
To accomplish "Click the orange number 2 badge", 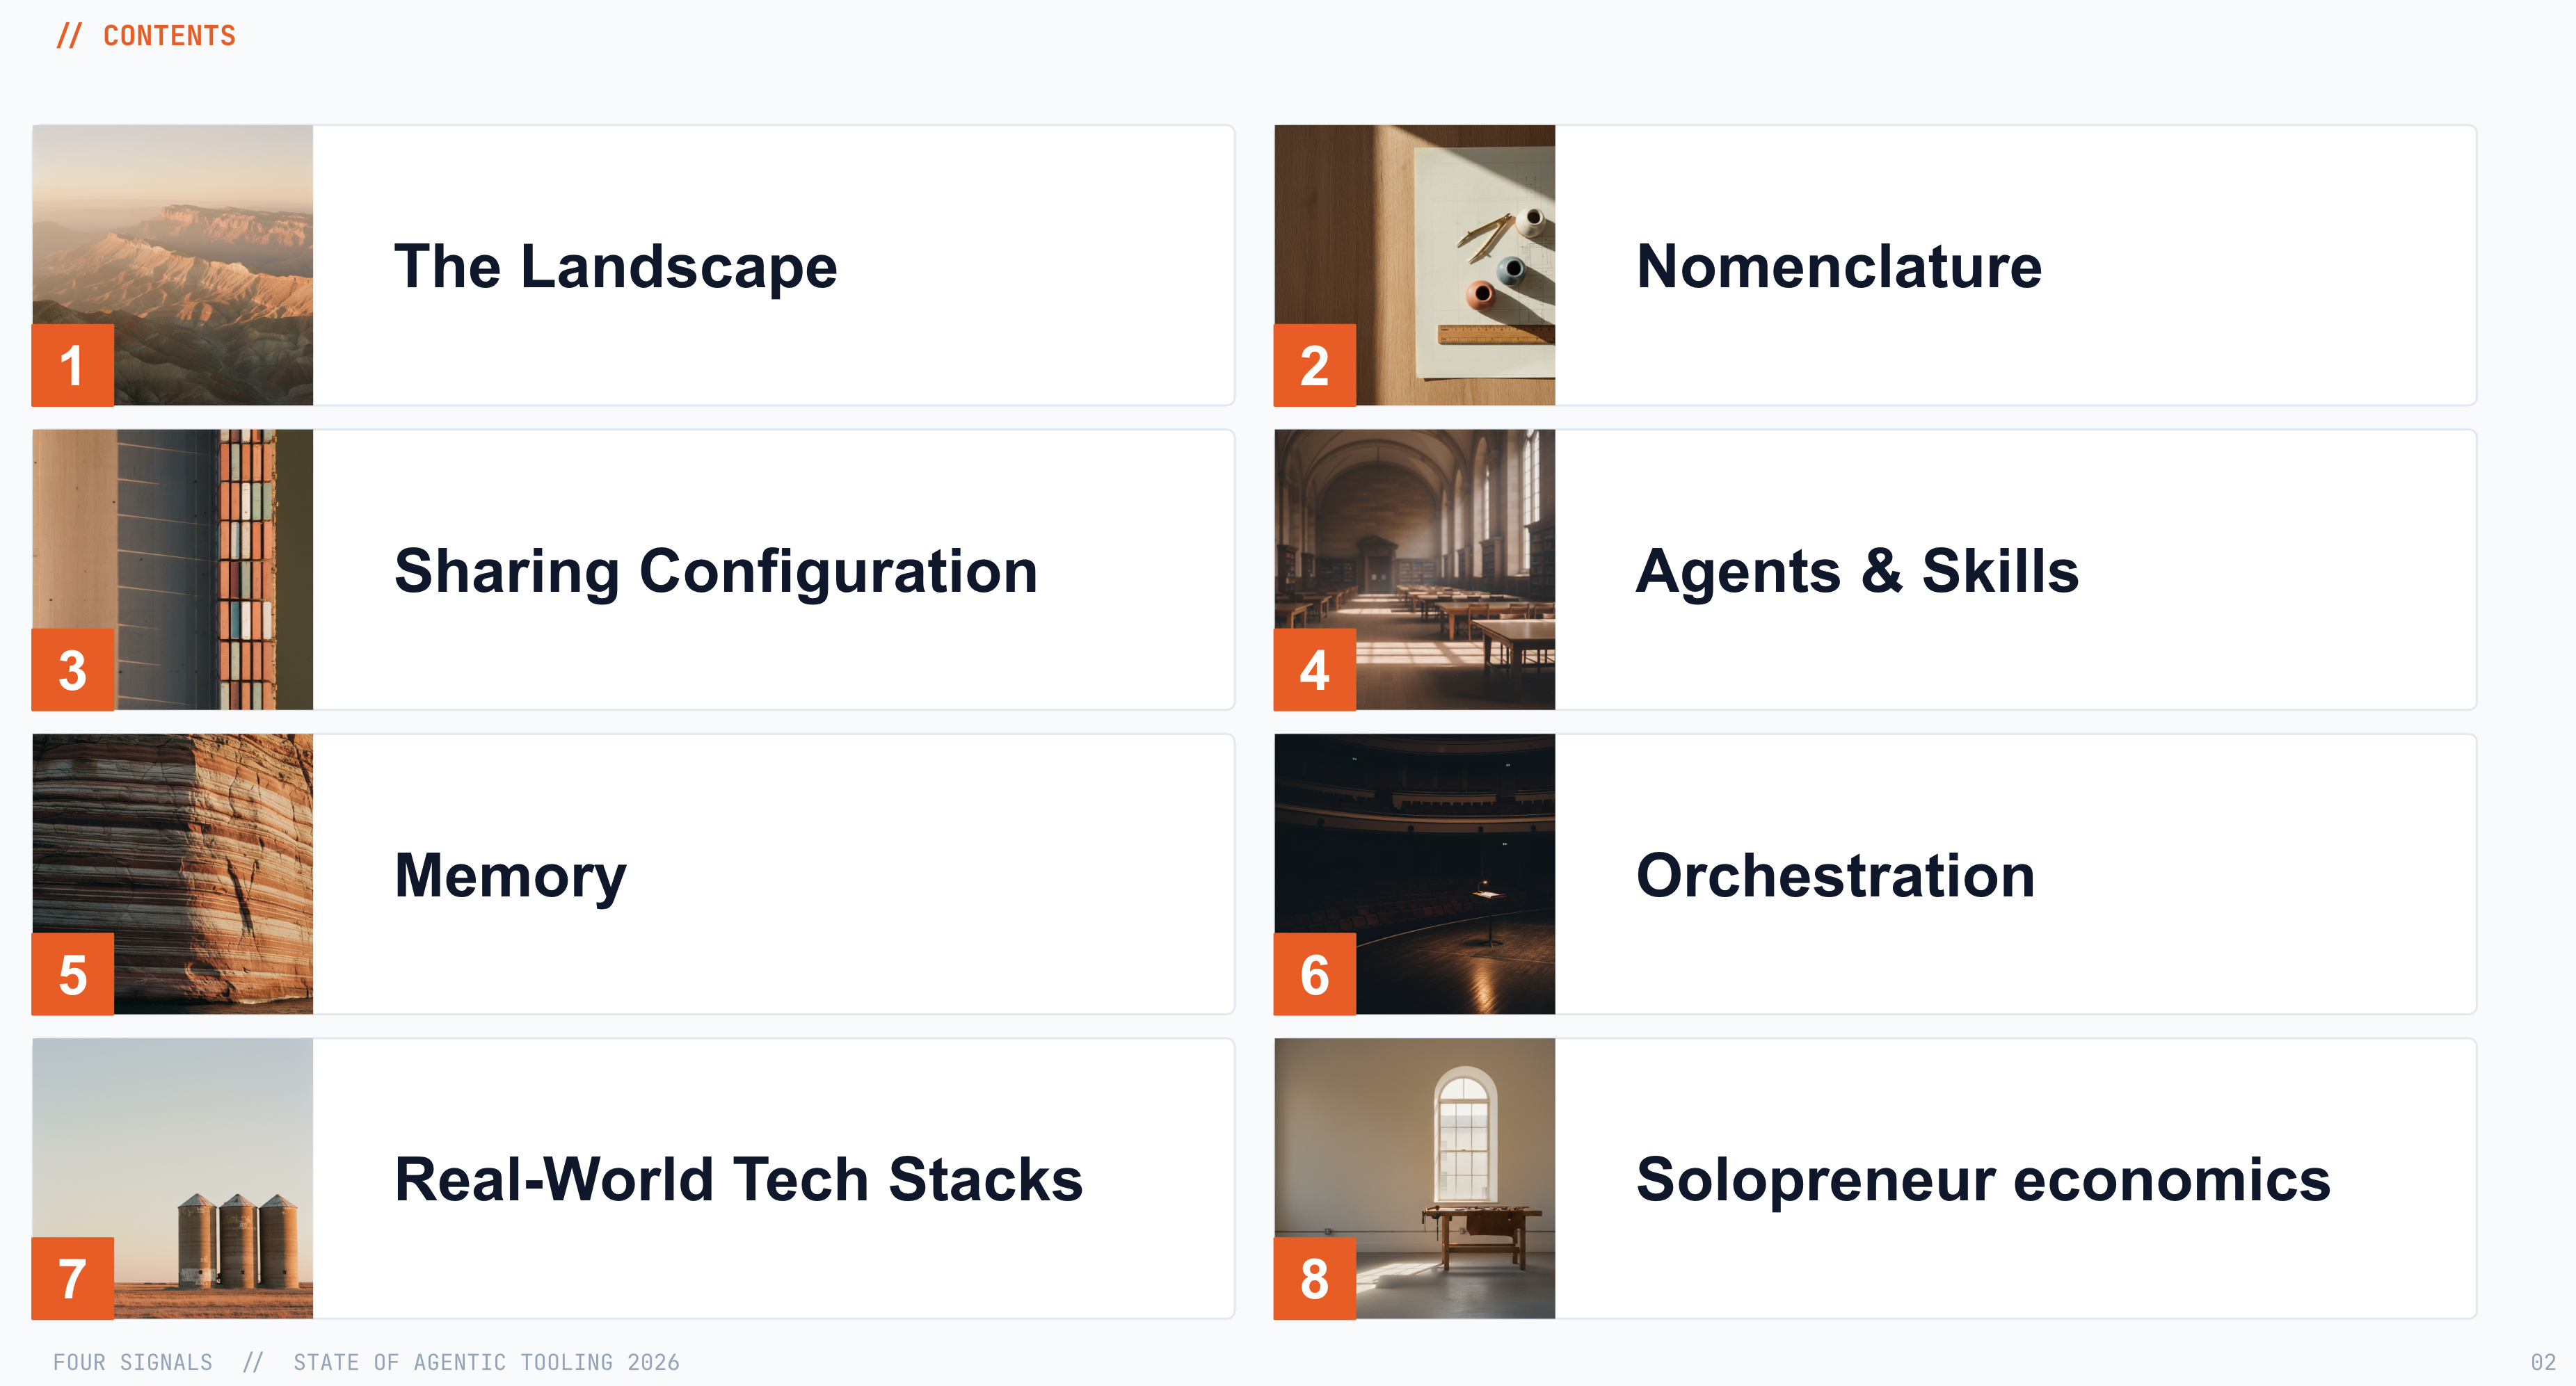I will (x=1314, y=365).
